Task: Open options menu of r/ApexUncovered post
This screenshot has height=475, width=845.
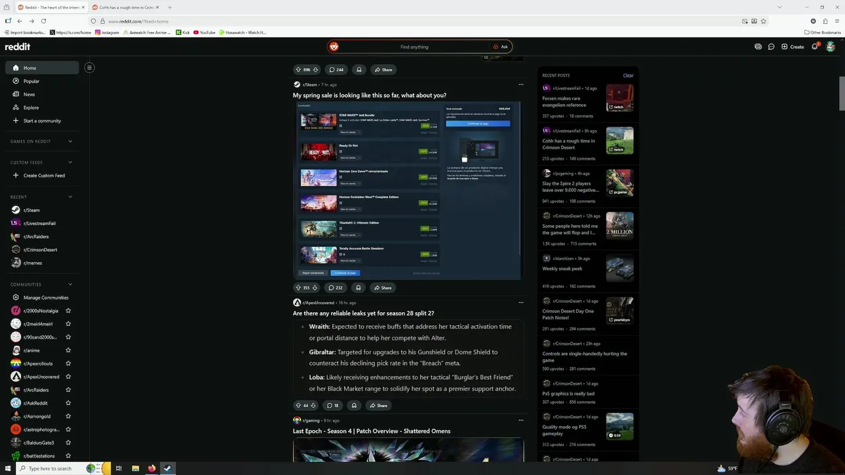Action: pyautogui.click(x=521, y=302)
